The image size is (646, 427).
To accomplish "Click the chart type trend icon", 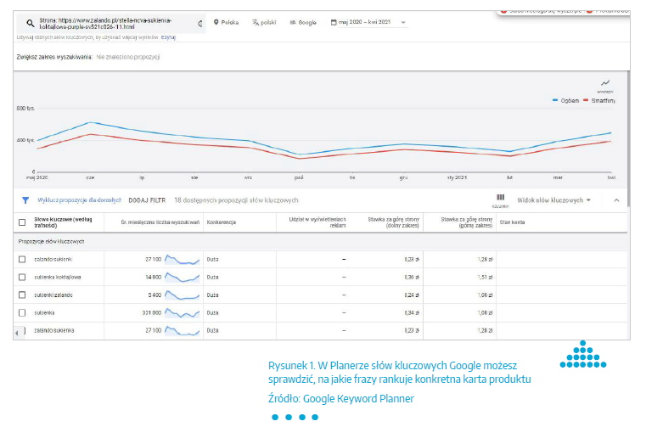I will [x=604, y=83].
